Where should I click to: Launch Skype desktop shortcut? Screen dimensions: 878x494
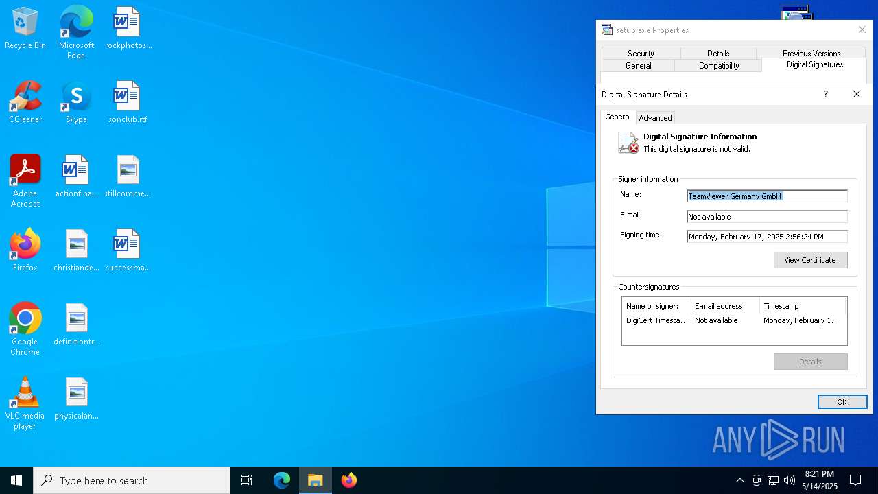[x=76, y=102]
